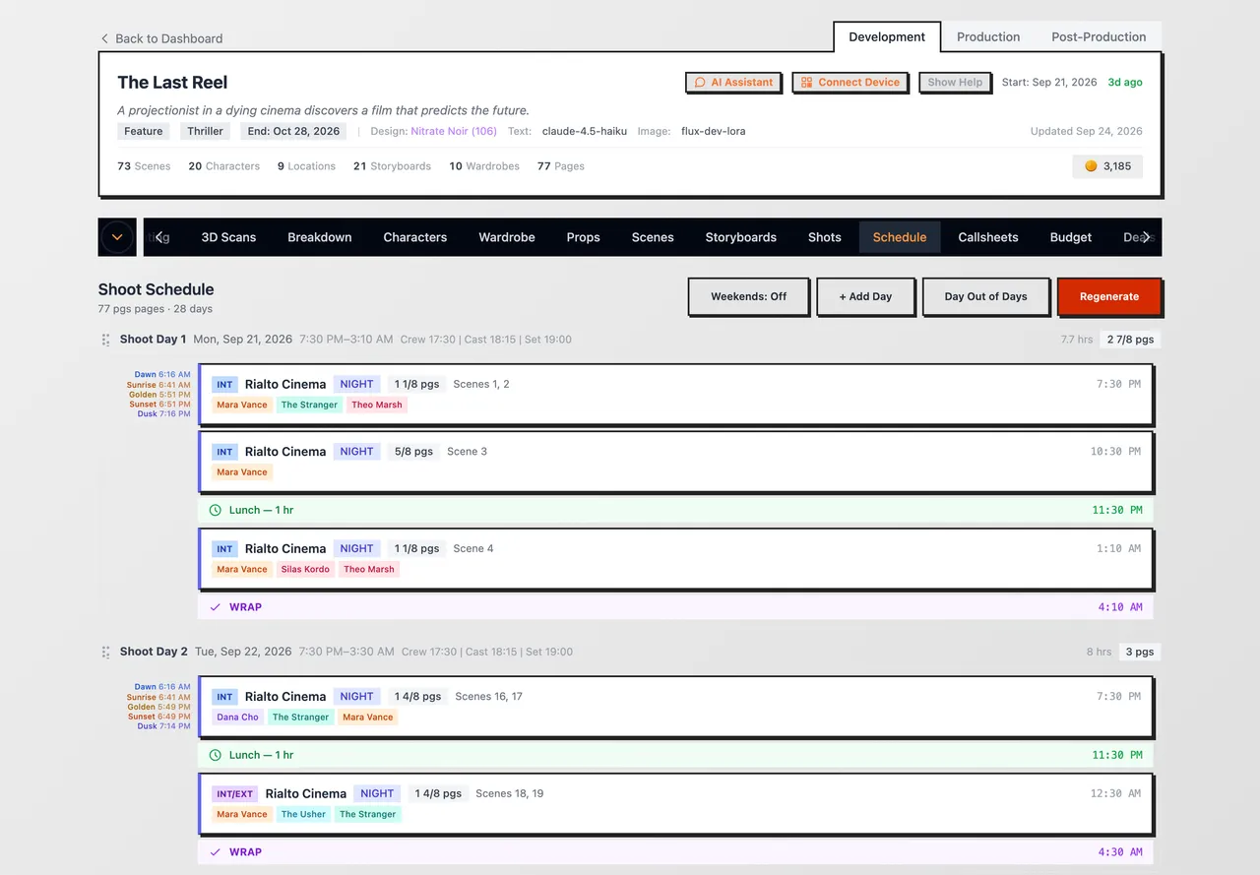The image size is (1260, 875).
Task: Open the Wardrobe section
Action: 507,237
